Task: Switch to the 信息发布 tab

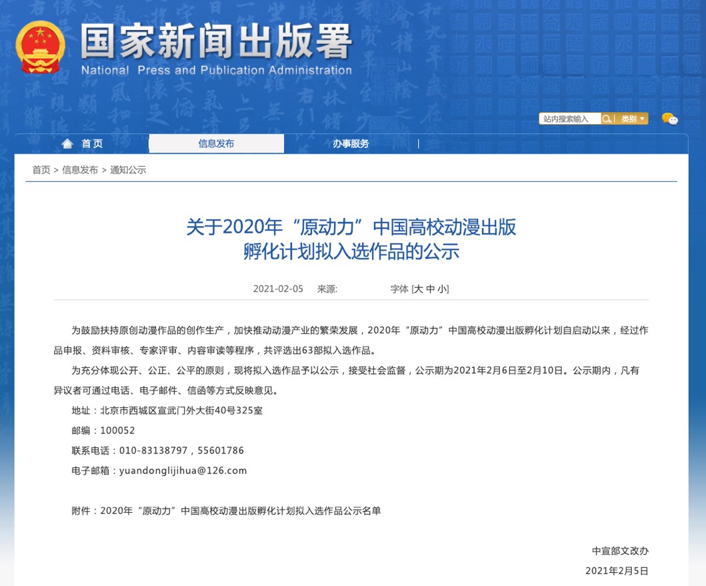Action: (x=216, y=144)
